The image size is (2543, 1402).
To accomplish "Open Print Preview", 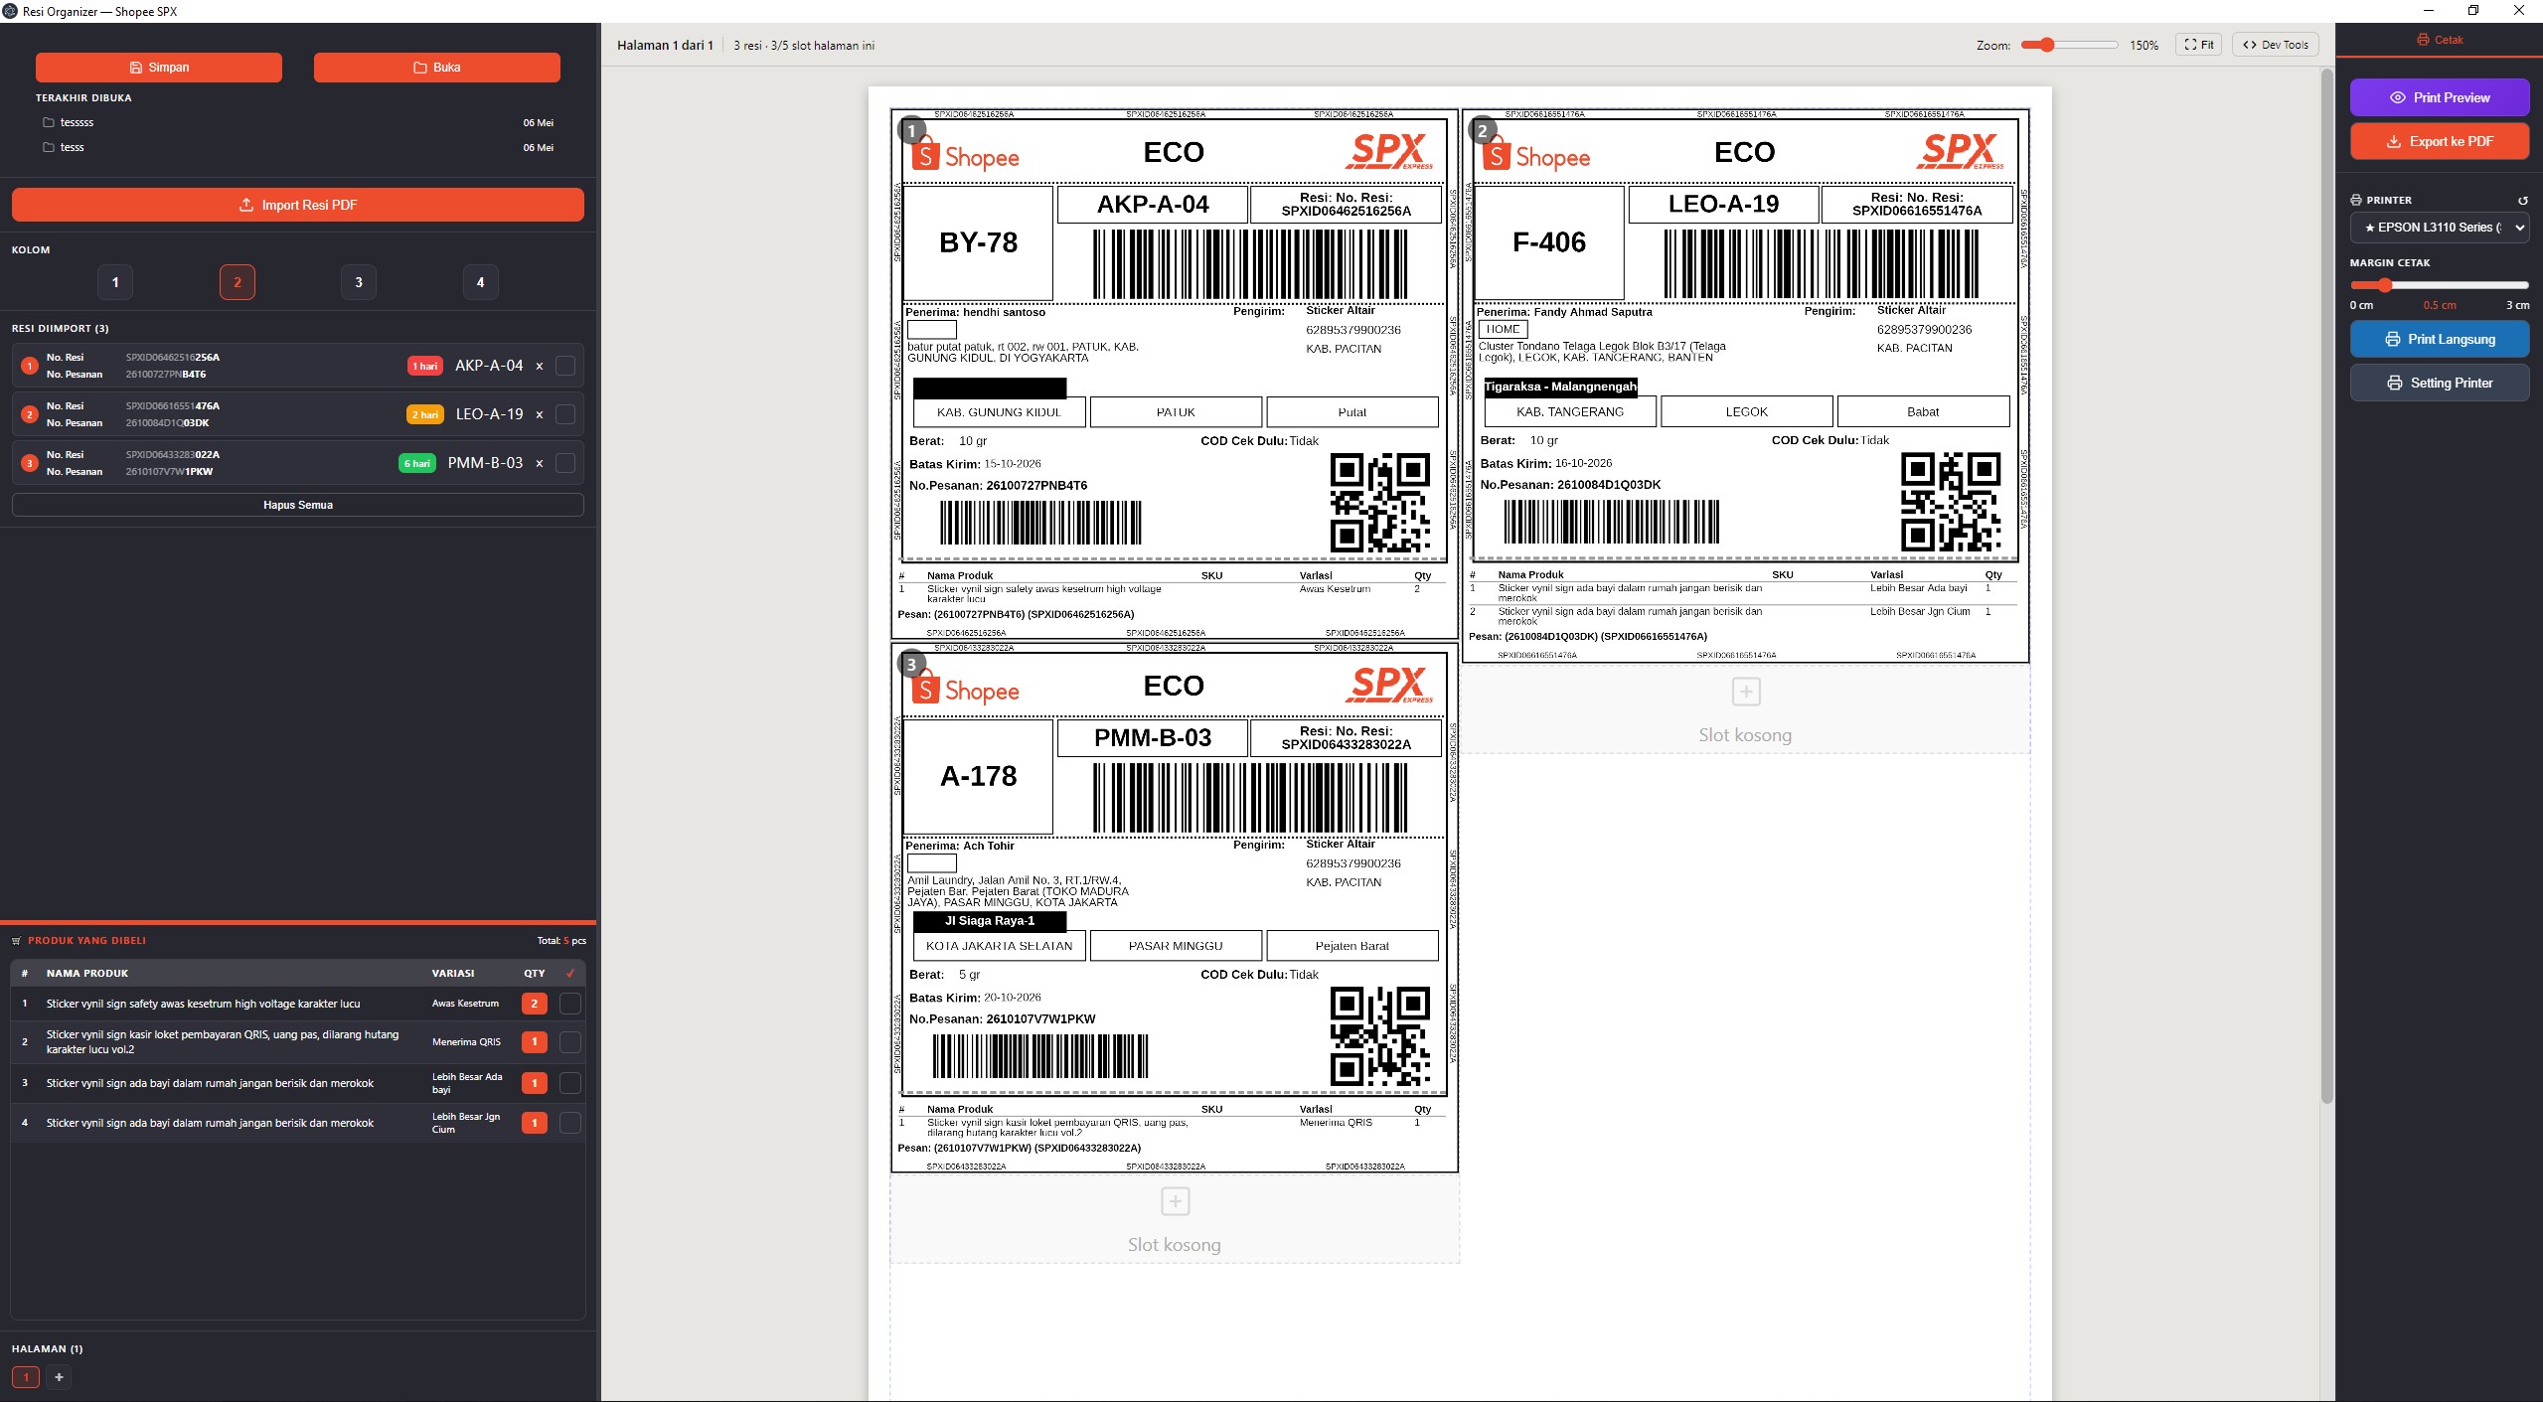I will click(2440, 97).
